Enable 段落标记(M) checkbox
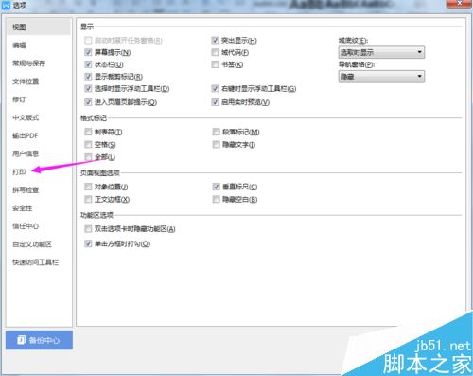 (216, 132)
